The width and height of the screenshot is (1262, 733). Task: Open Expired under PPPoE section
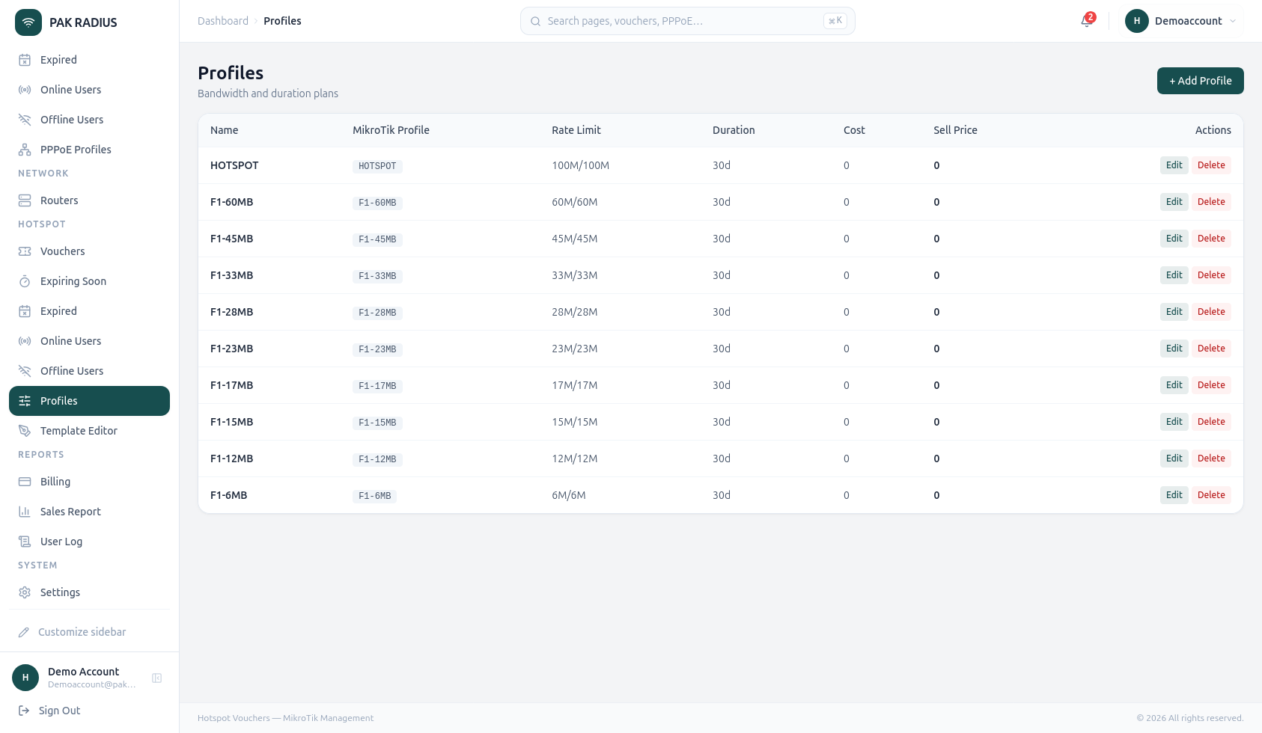click(x=89, y=60)
